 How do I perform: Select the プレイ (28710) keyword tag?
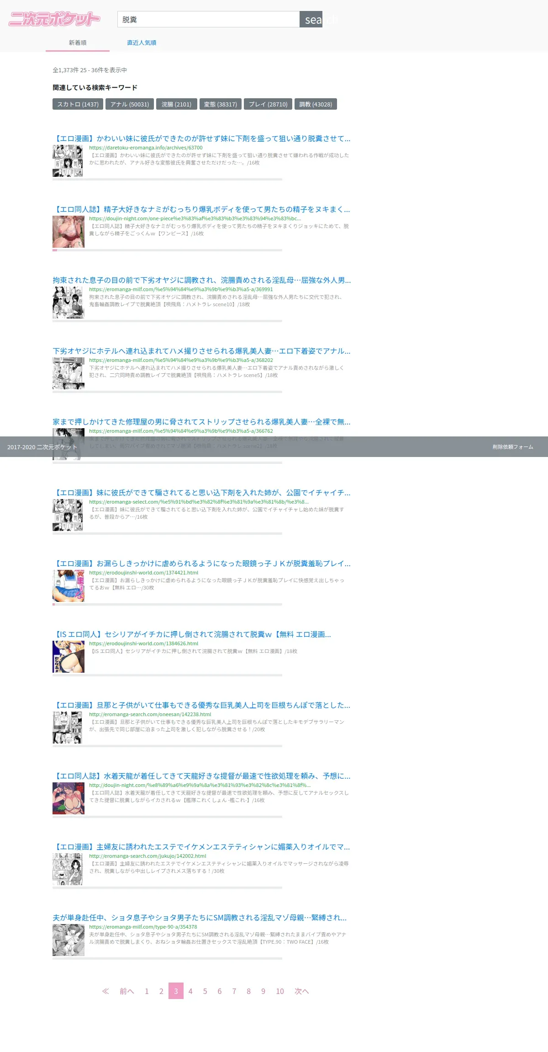(268, 104)
